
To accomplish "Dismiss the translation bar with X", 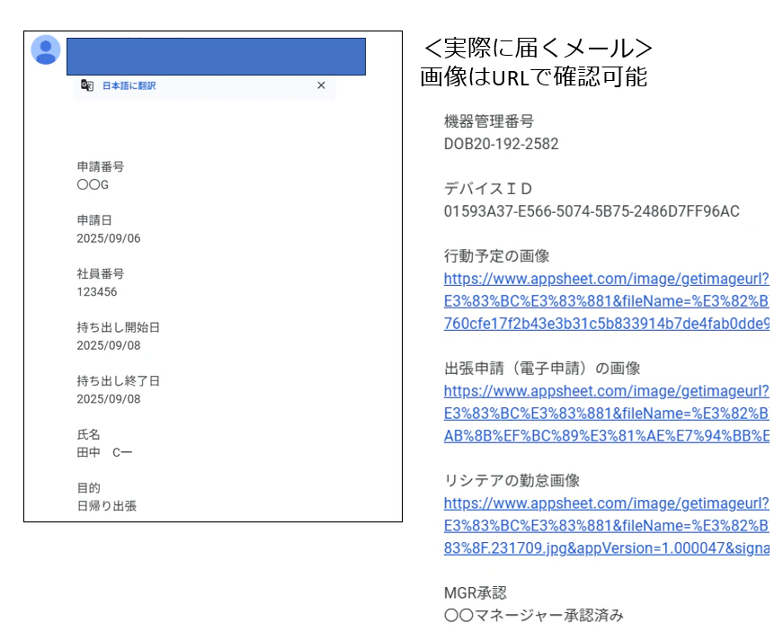I will point(321,85).
